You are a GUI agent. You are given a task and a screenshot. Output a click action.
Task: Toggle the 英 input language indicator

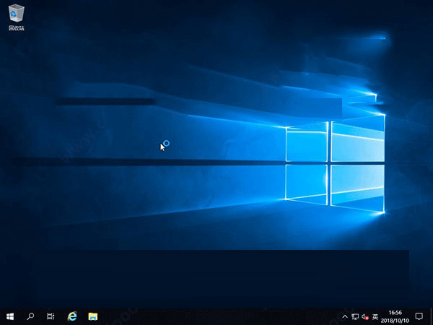point(376,316)
